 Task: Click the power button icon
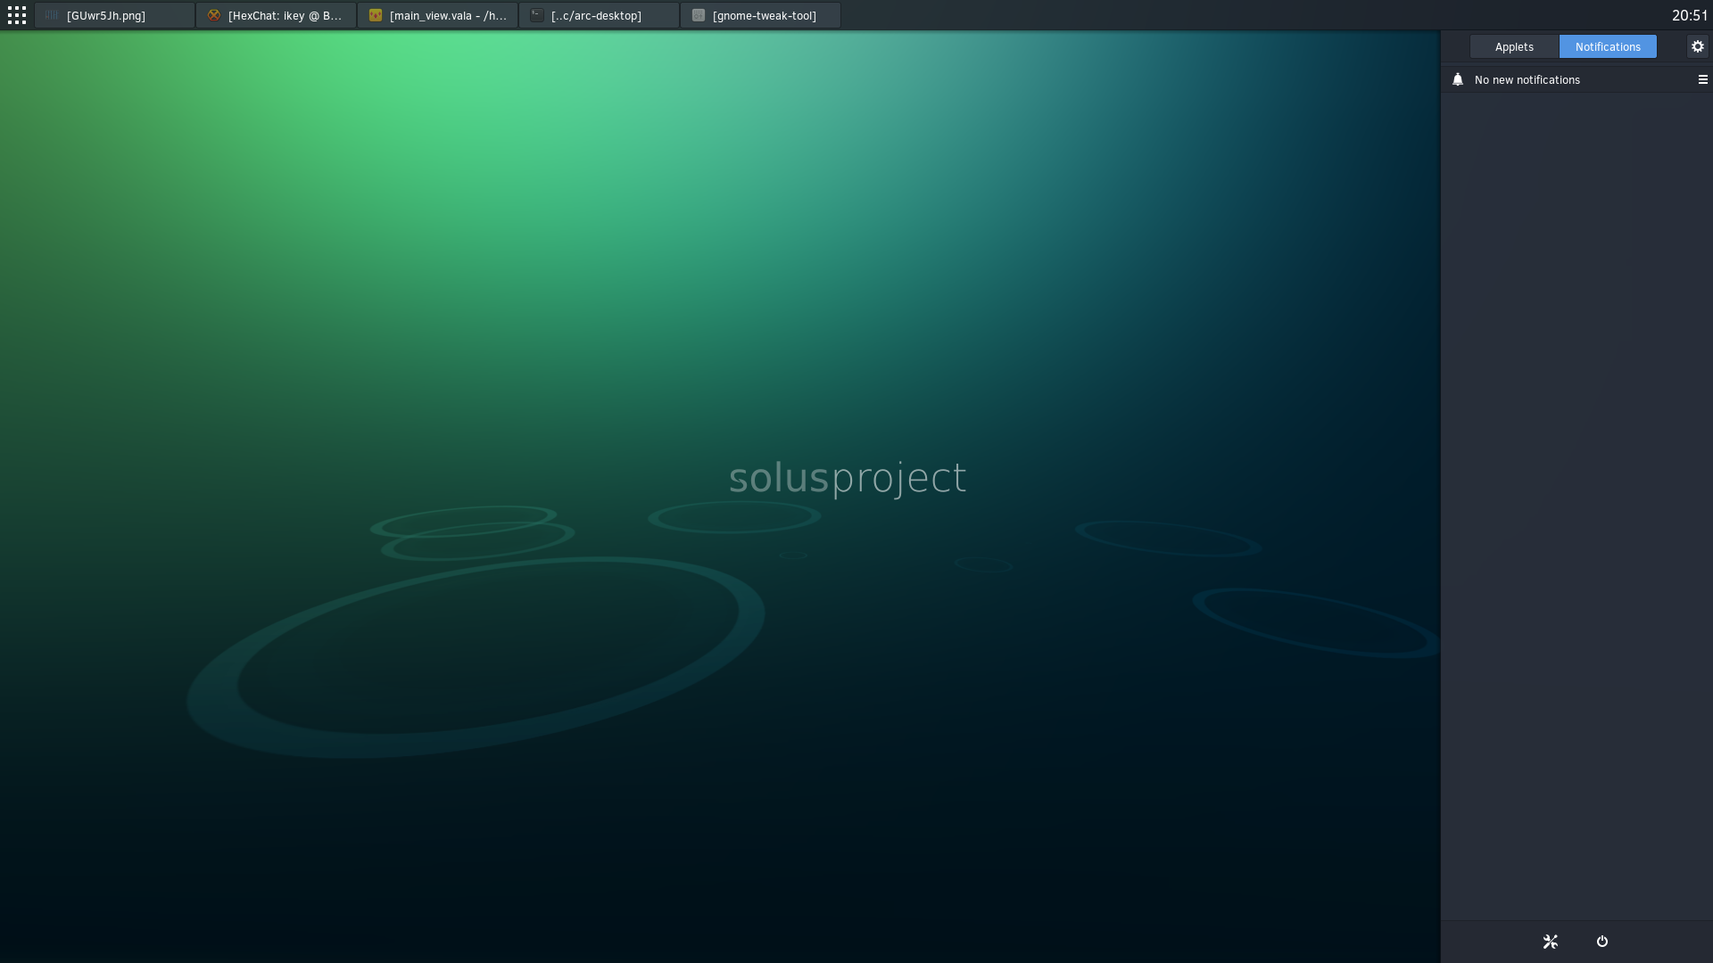pos(1602,942)
